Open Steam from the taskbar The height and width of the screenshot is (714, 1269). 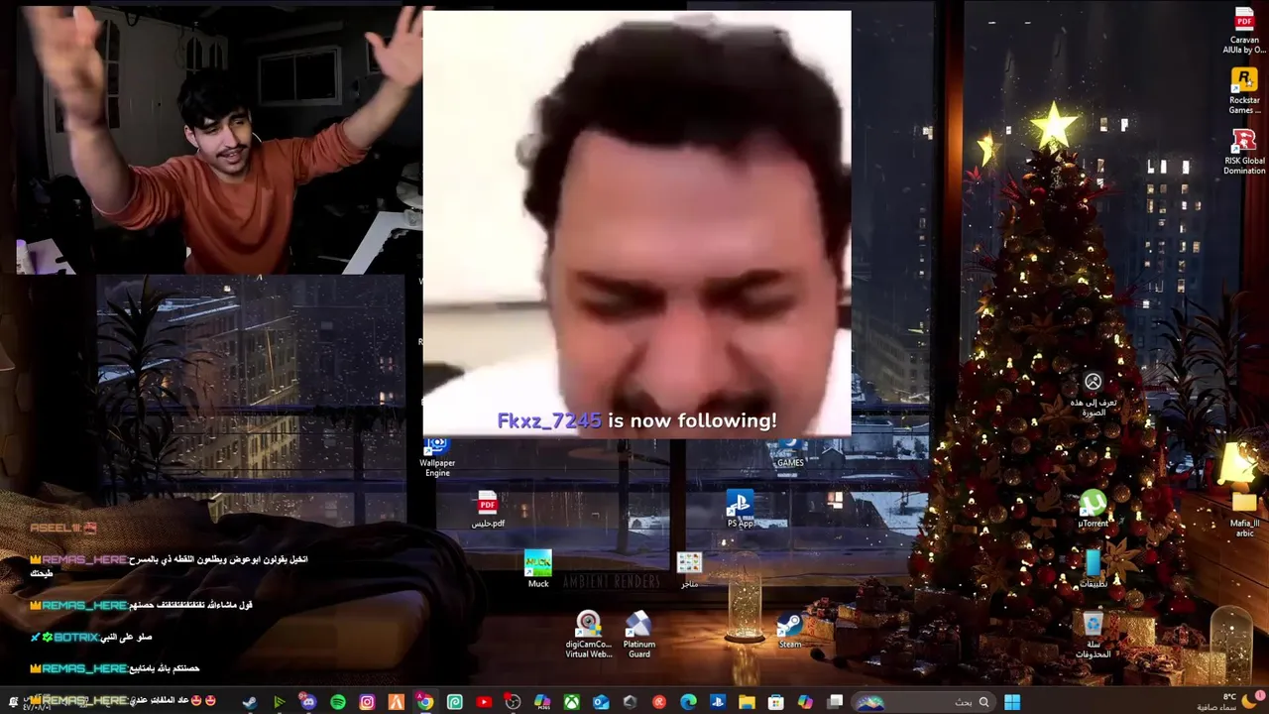(250, 702)
